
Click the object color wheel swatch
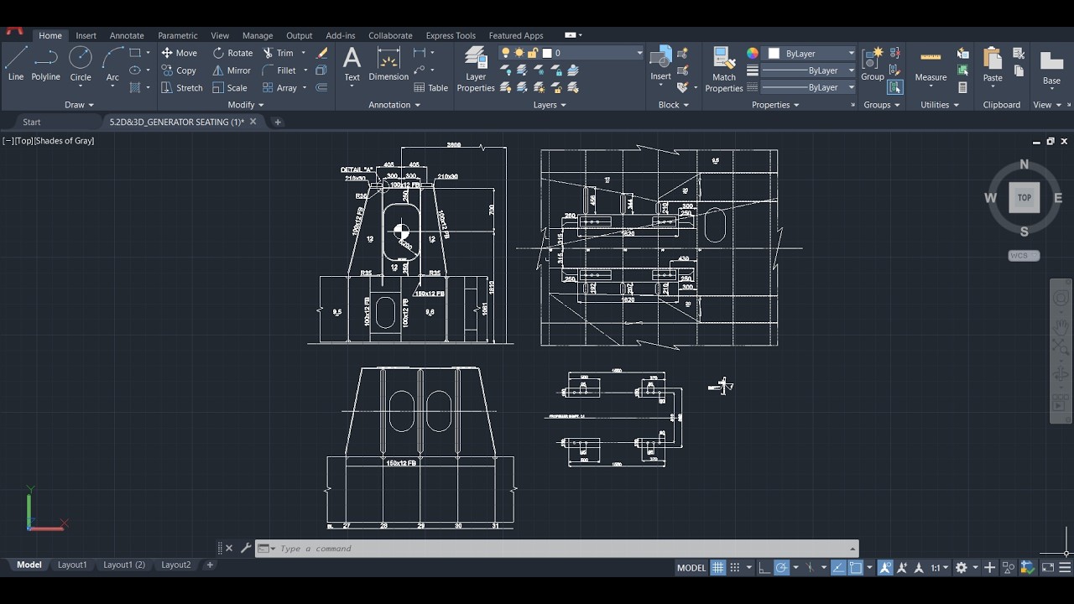753,53
